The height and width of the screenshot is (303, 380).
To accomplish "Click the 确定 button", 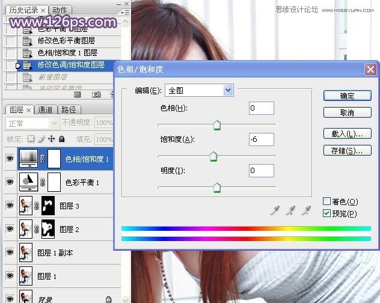I will click(x=348, y=96).
